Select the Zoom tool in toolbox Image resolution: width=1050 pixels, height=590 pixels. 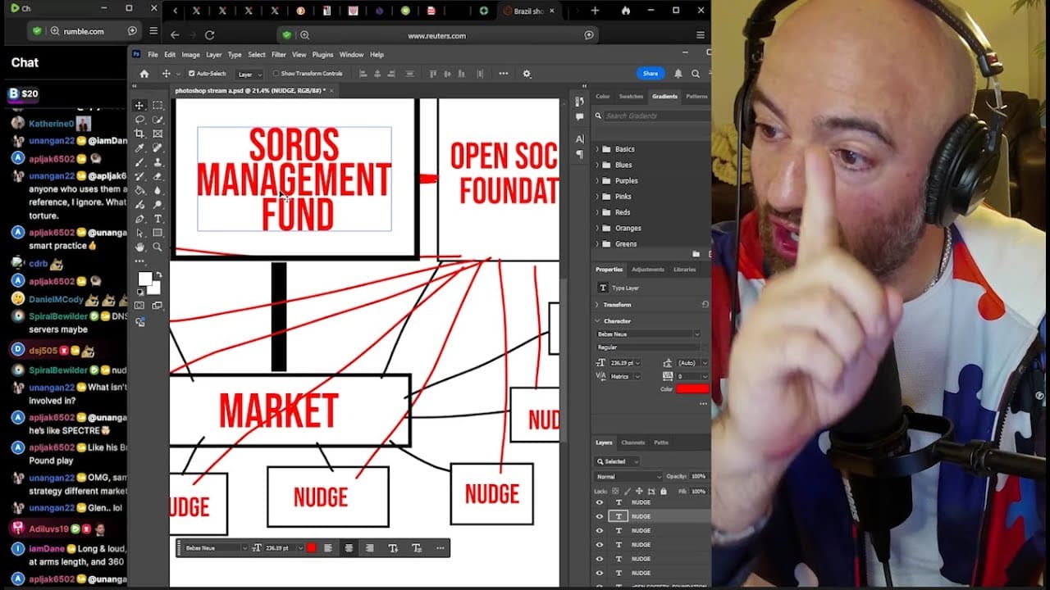coord(157,247)
